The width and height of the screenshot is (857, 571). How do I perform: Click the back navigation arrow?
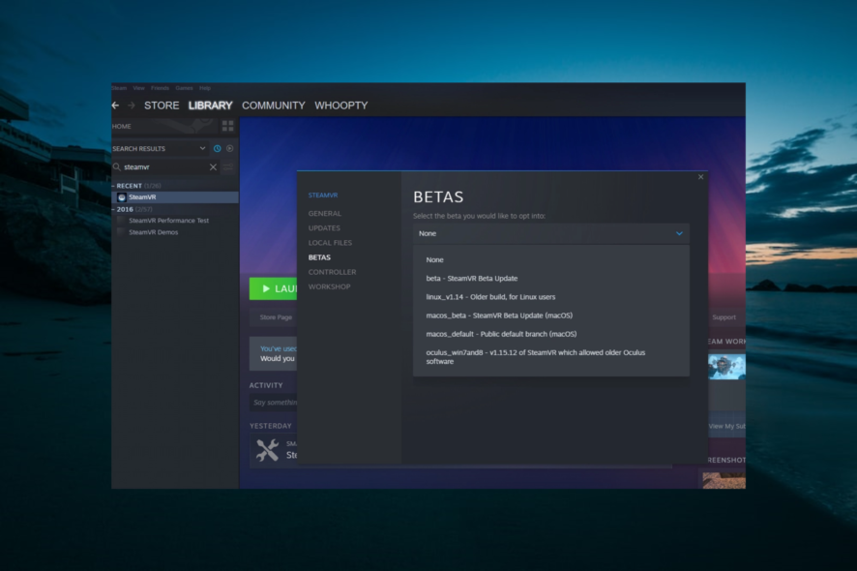pos(115,105)
